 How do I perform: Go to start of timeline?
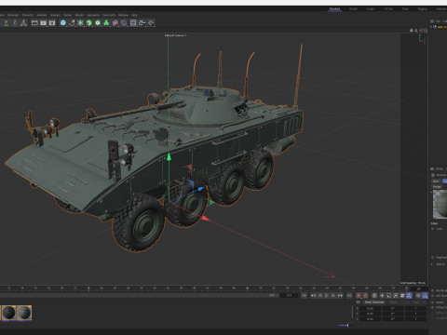[x=305, y=296]
